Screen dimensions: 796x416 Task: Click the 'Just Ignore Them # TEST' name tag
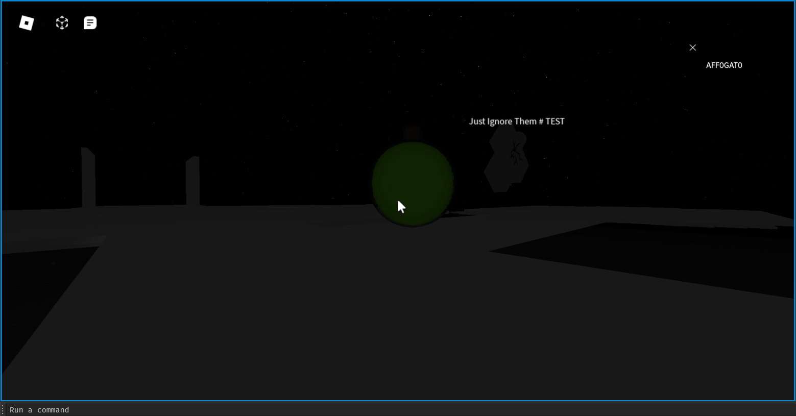point(516,121)
